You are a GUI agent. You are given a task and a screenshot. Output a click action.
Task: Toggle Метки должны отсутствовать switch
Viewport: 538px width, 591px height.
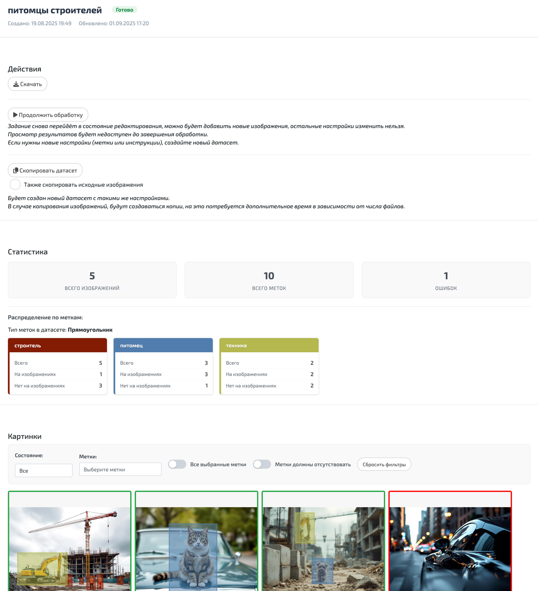(x=262, y=464)
